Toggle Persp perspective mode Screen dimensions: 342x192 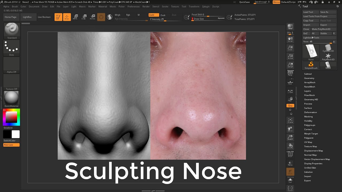[290, 73]
